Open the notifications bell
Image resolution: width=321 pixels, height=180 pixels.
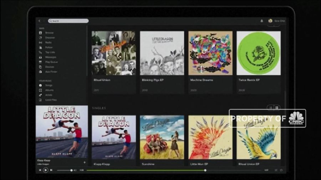point(262,21)
